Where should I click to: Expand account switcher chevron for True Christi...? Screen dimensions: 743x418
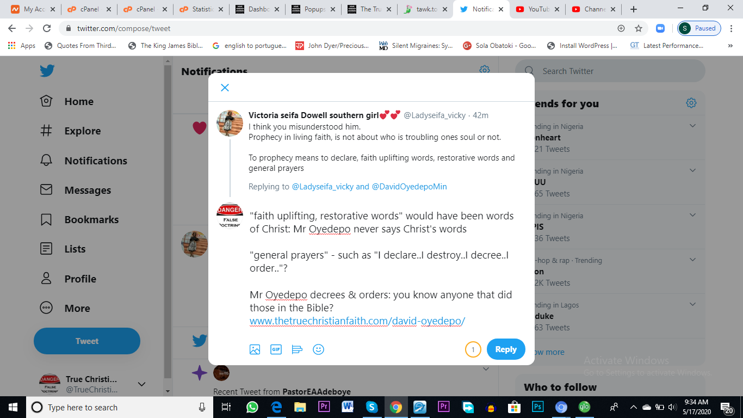141,384
